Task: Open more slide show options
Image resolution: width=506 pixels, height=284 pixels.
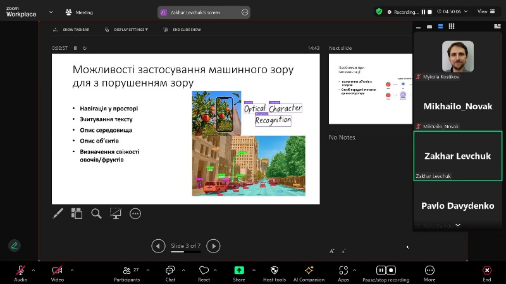Action: [135, 213]
